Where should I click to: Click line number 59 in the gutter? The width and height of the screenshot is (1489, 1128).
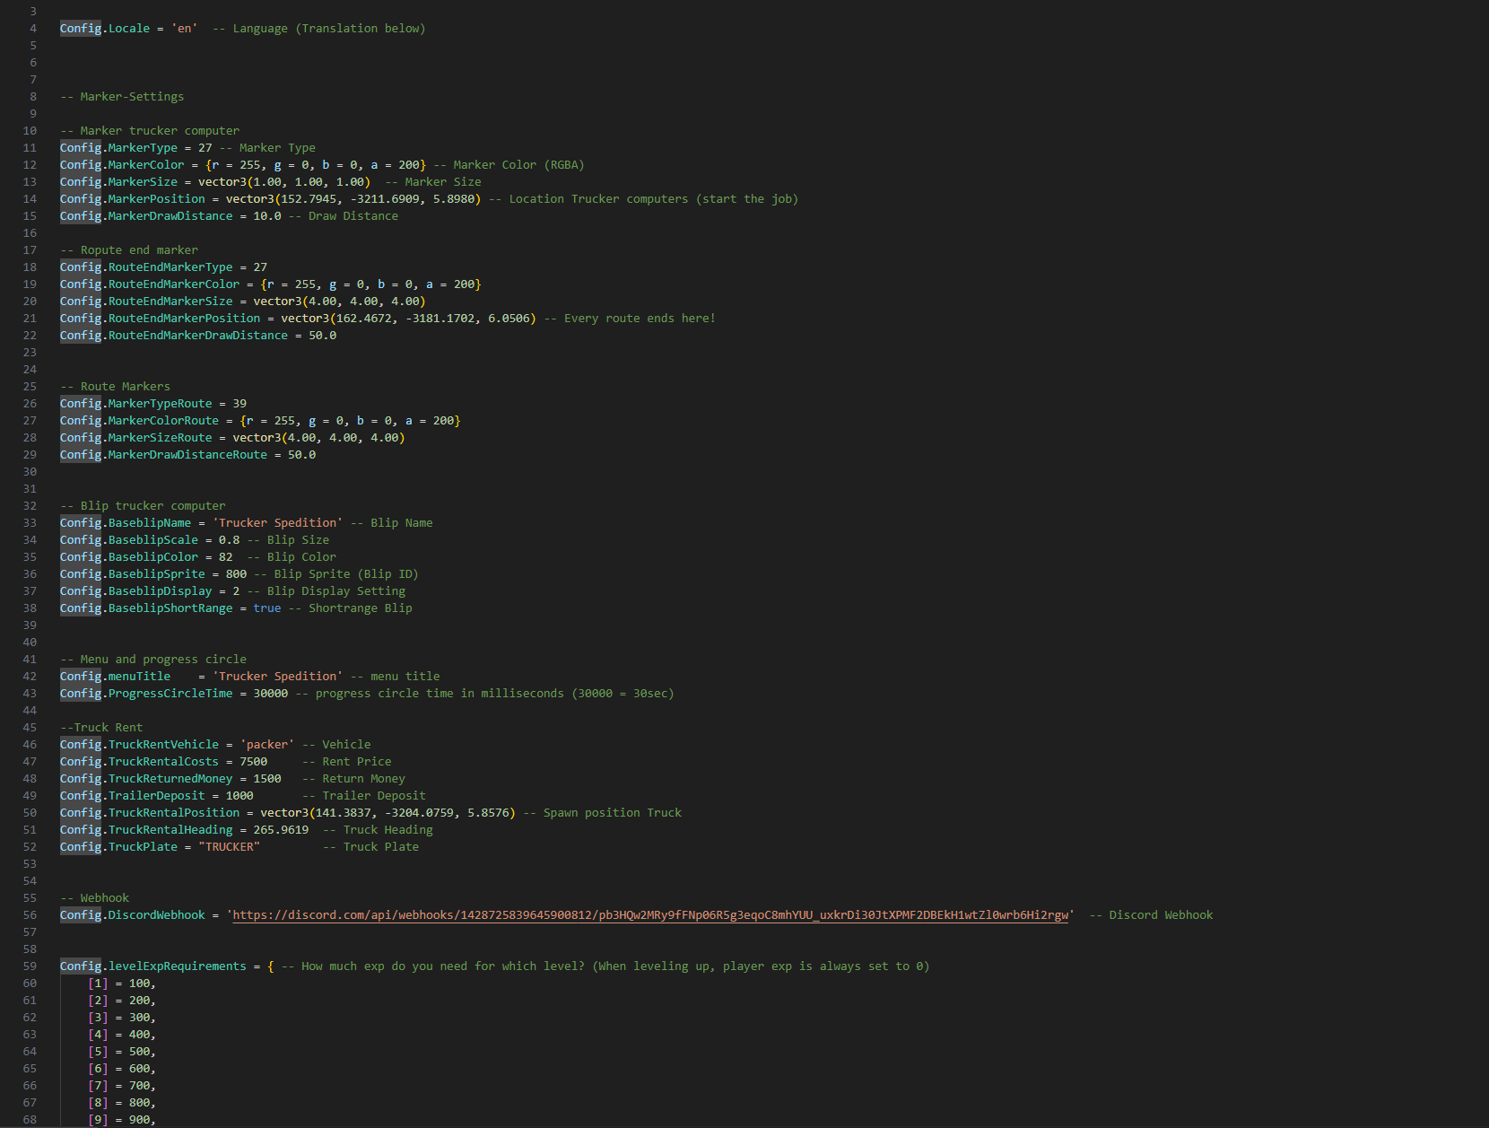coord(30,966)
